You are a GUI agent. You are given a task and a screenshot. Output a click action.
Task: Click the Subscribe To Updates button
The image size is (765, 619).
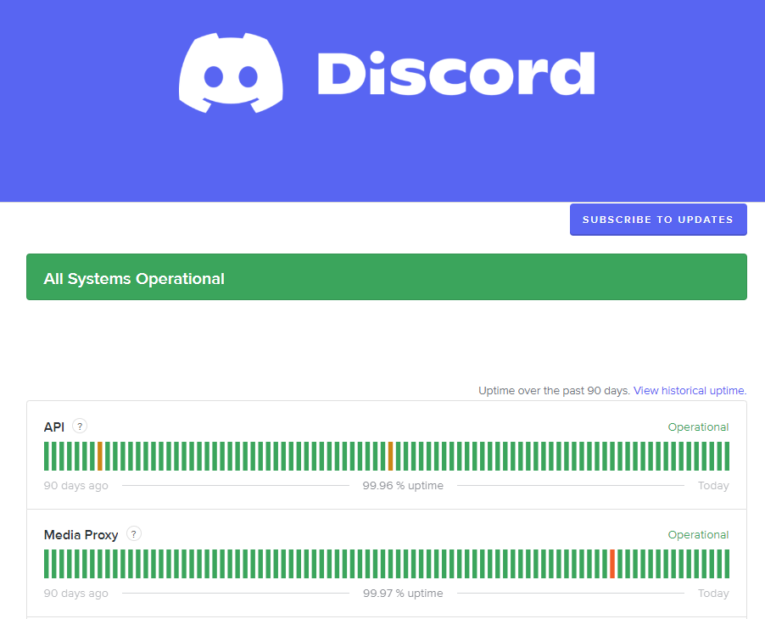tap(658, 220)
